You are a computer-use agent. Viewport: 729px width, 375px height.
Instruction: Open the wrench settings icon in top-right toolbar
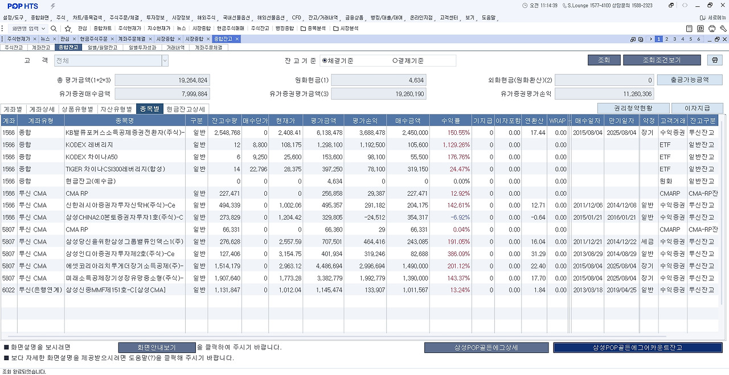(x=722, y=28)
